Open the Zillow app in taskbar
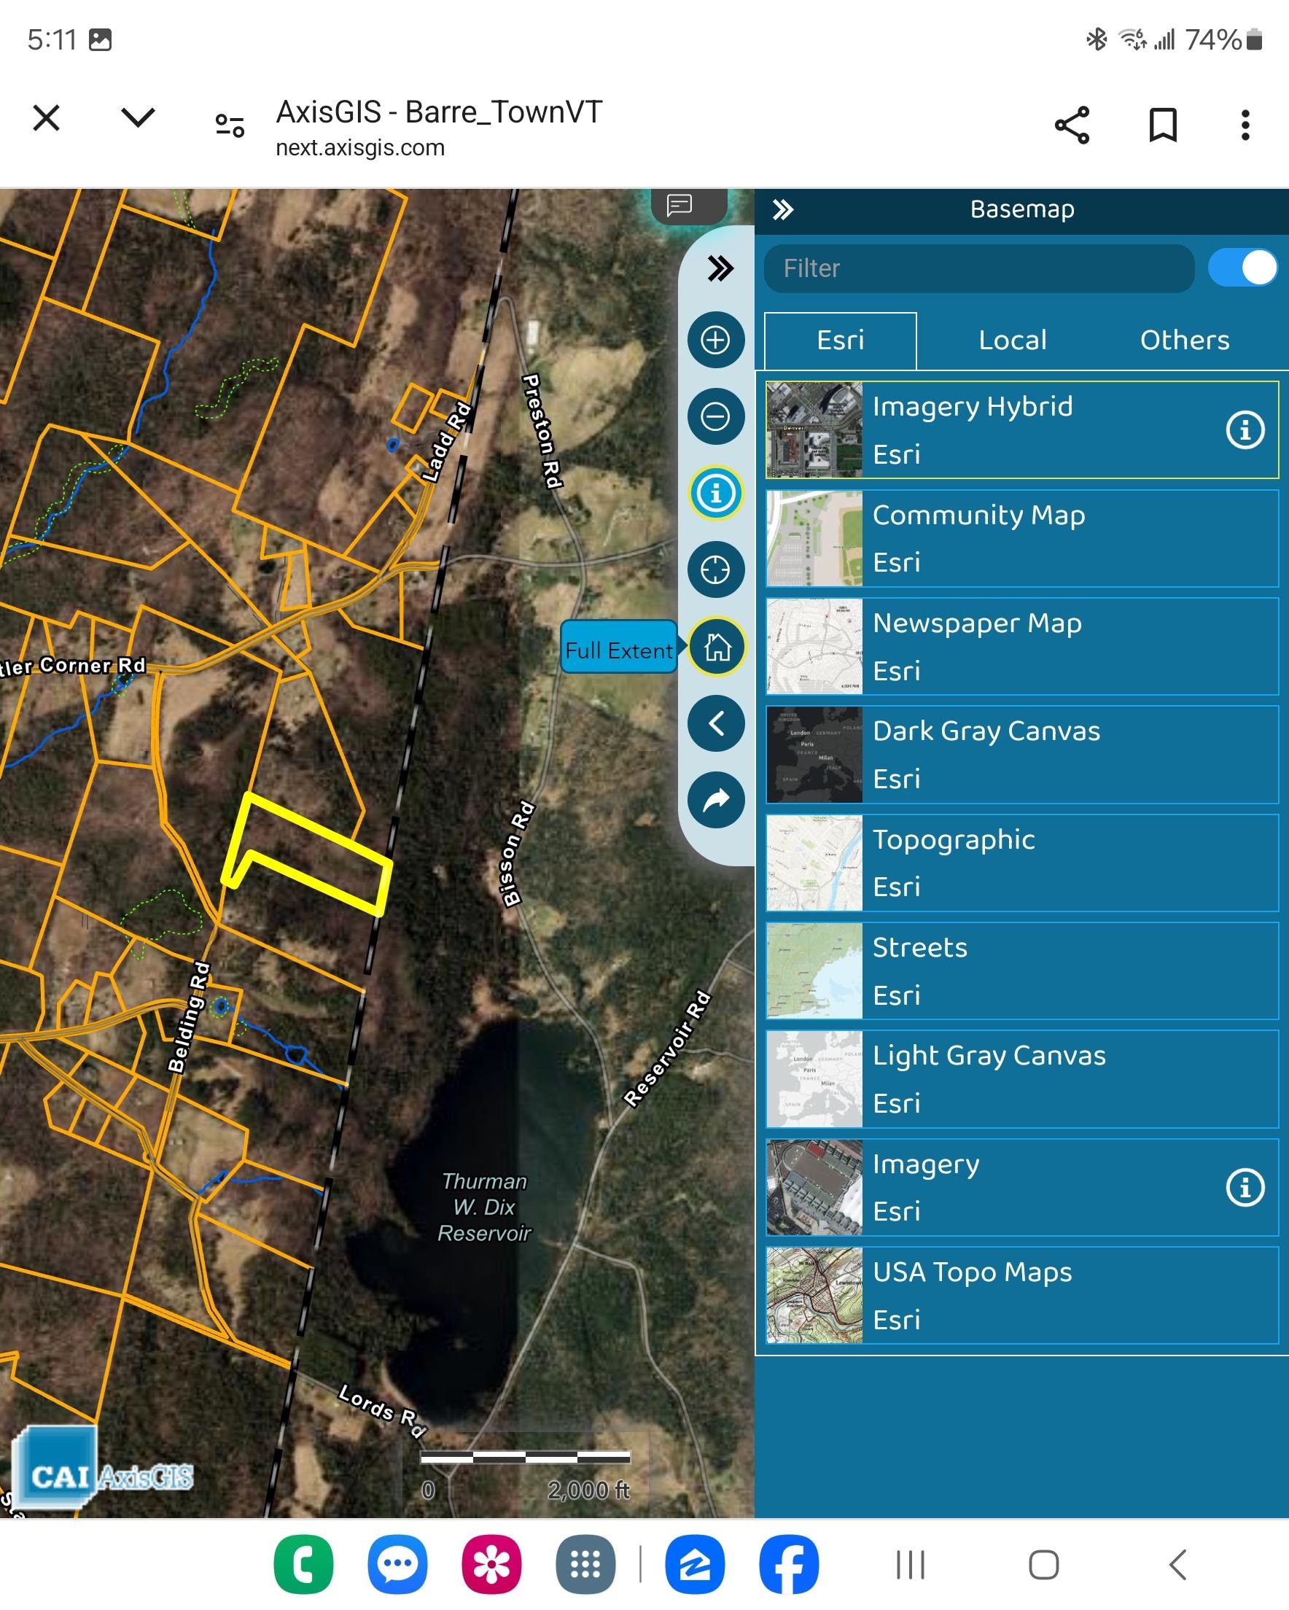 coord(695,1565)
